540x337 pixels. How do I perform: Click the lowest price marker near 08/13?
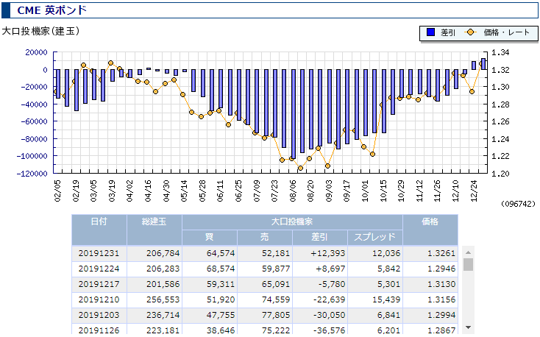(x=300, y=168)
